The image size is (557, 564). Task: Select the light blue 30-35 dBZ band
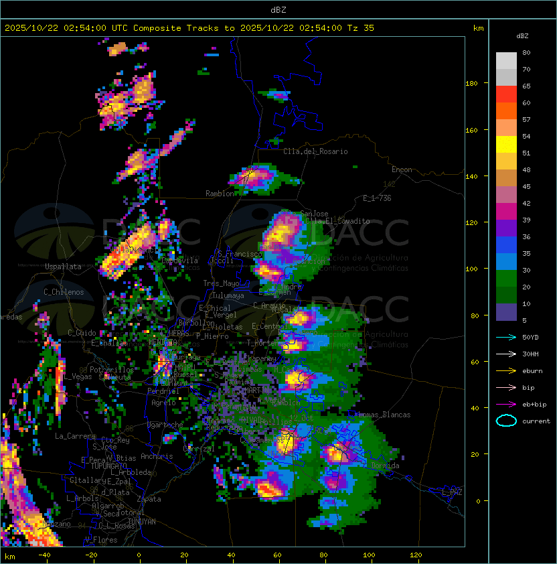[x=506, y=262]
